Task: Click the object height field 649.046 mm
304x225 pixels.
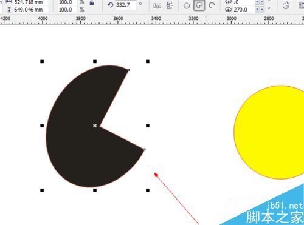Action: point(31,10)
